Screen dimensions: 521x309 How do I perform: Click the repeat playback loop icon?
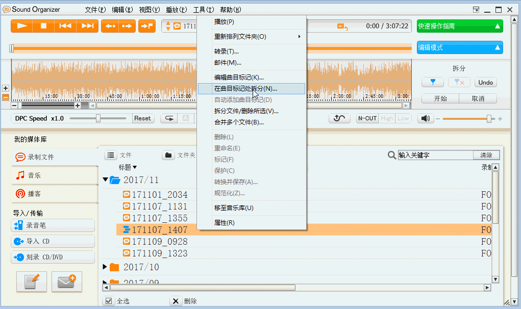pyautogui.click(x=340, y=118)
